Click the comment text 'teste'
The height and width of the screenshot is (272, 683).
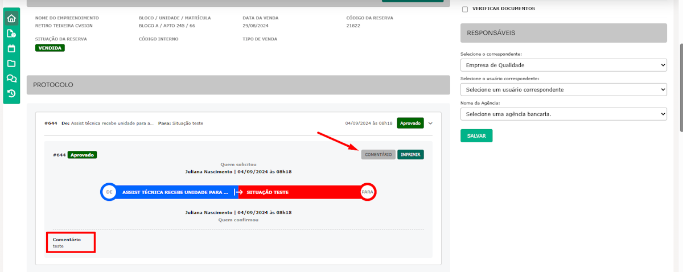click(58, 246)
